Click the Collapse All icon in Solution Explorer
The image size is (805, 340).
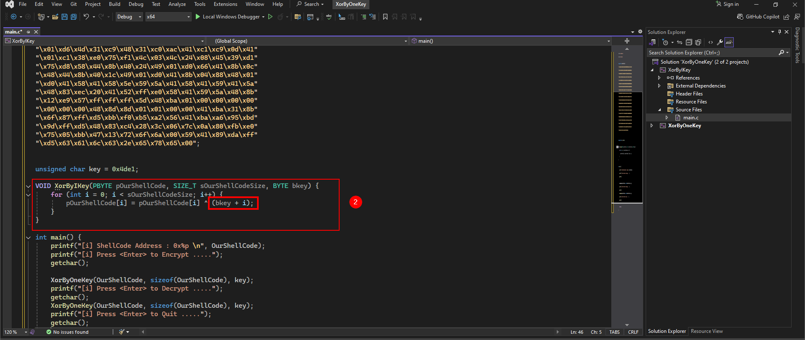click(688, 42)
